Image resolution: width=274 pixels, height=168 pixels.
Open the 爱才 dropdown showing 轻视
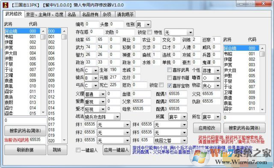95,109
